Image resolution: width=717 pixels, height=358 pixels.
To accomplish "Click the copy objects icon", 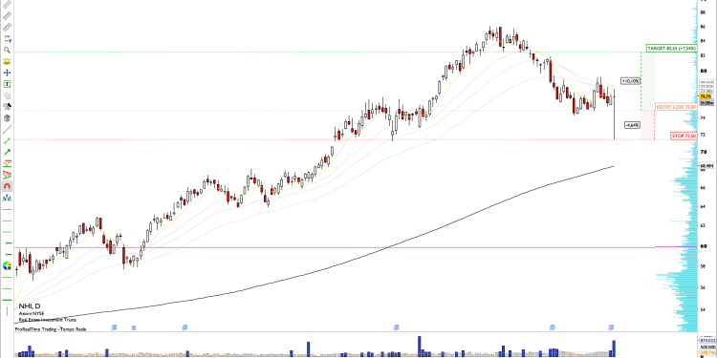I will click(7, 95).
